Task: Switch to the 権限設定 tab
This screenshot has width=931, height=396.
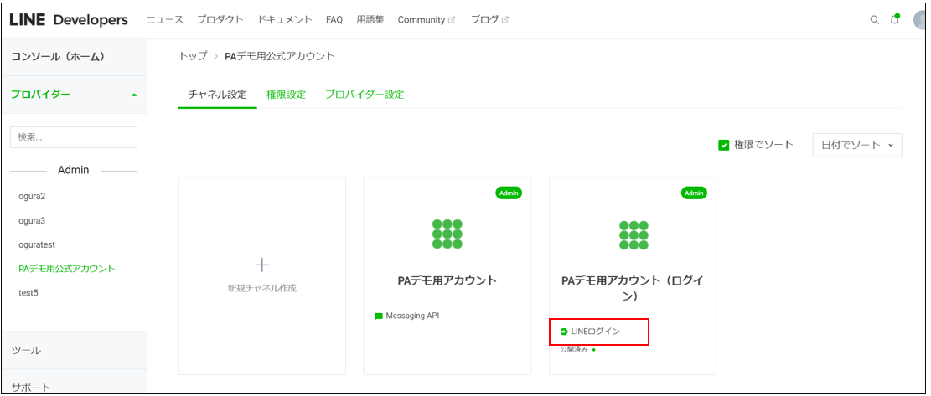Action: tap(287, 95)
